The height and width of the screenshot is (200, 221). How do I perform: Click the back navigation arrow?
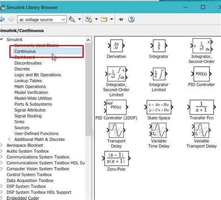click(2, 19)
